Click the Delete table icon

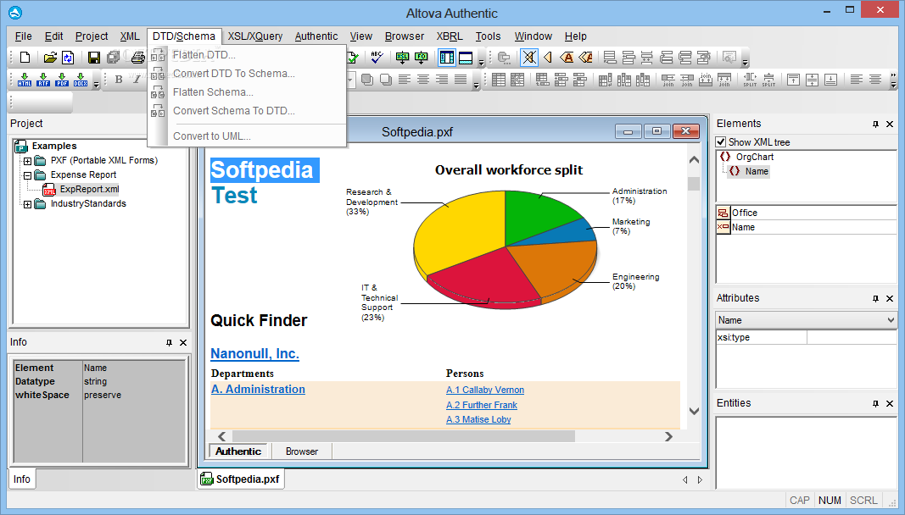517,80
